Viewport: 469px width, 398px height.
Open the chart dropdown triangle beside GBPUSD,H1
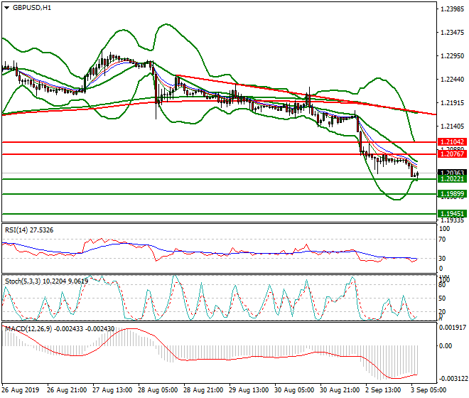[x=6, y=8]
